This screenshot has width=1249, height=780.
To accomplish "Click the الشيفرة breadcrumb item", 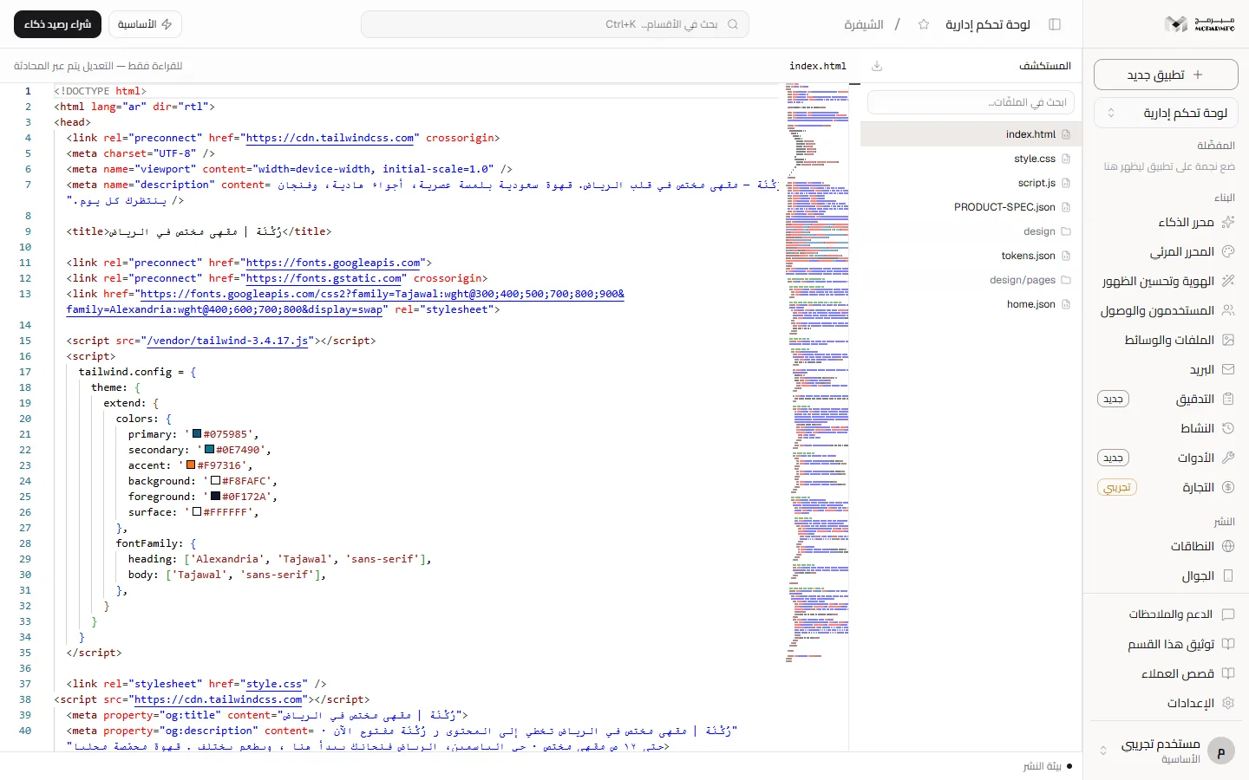I will tap(864, 24).
